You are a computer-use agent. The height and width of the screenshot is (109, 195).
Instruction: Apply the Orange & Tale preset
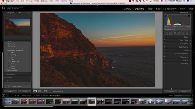(x=15, y=61)
